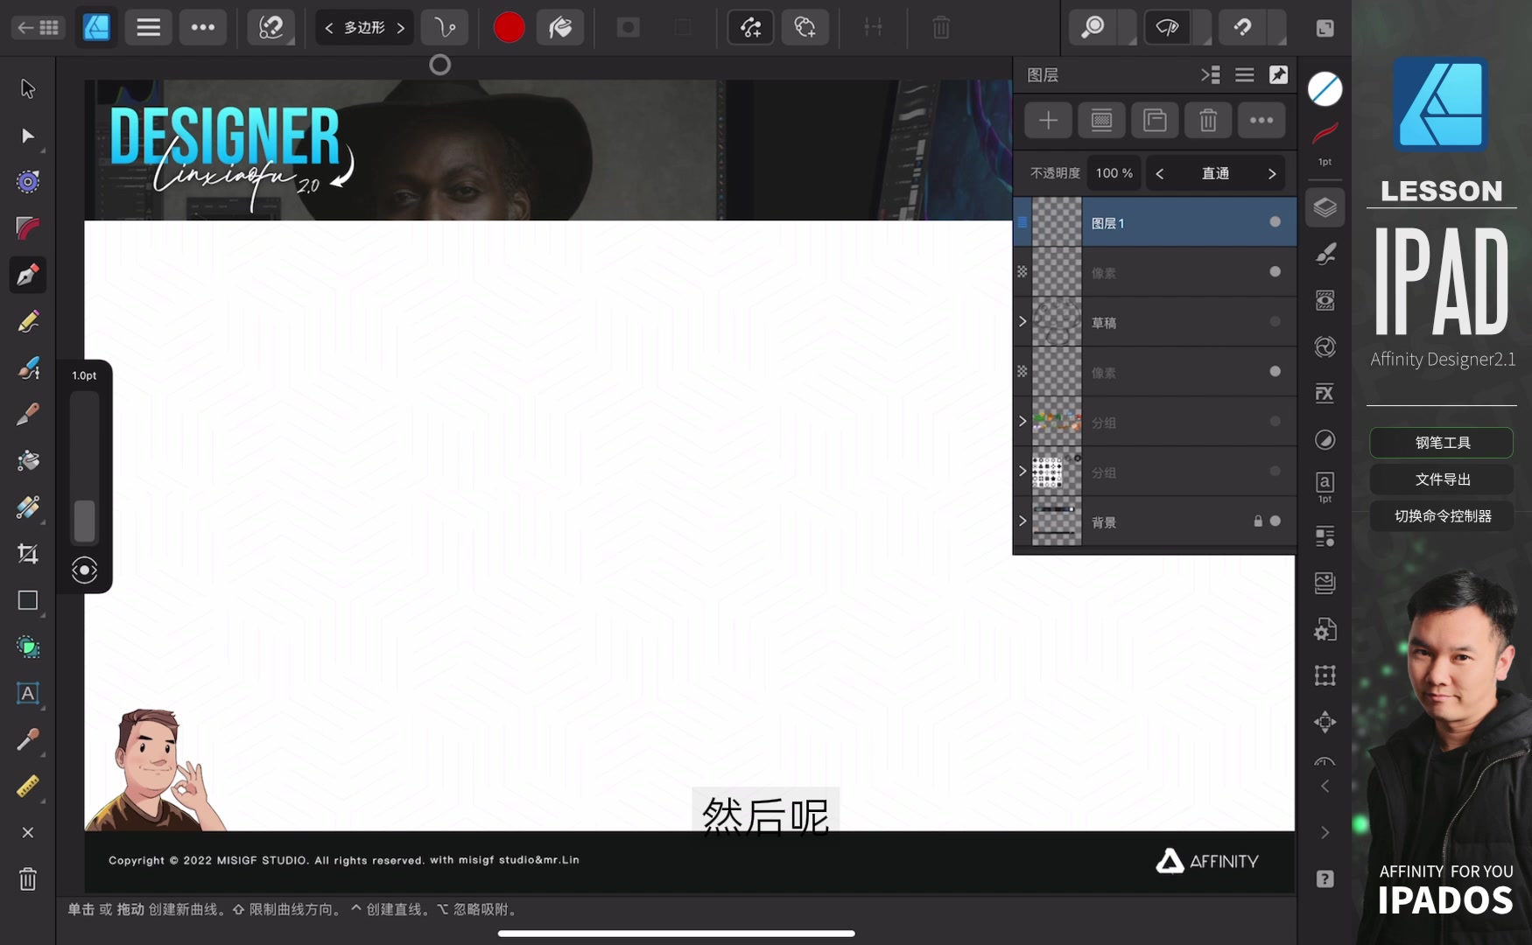Click the 文件导出 button on the right
Image resolution: width=1532 pixels, height=945 pixels.
tap(1441, 479)
